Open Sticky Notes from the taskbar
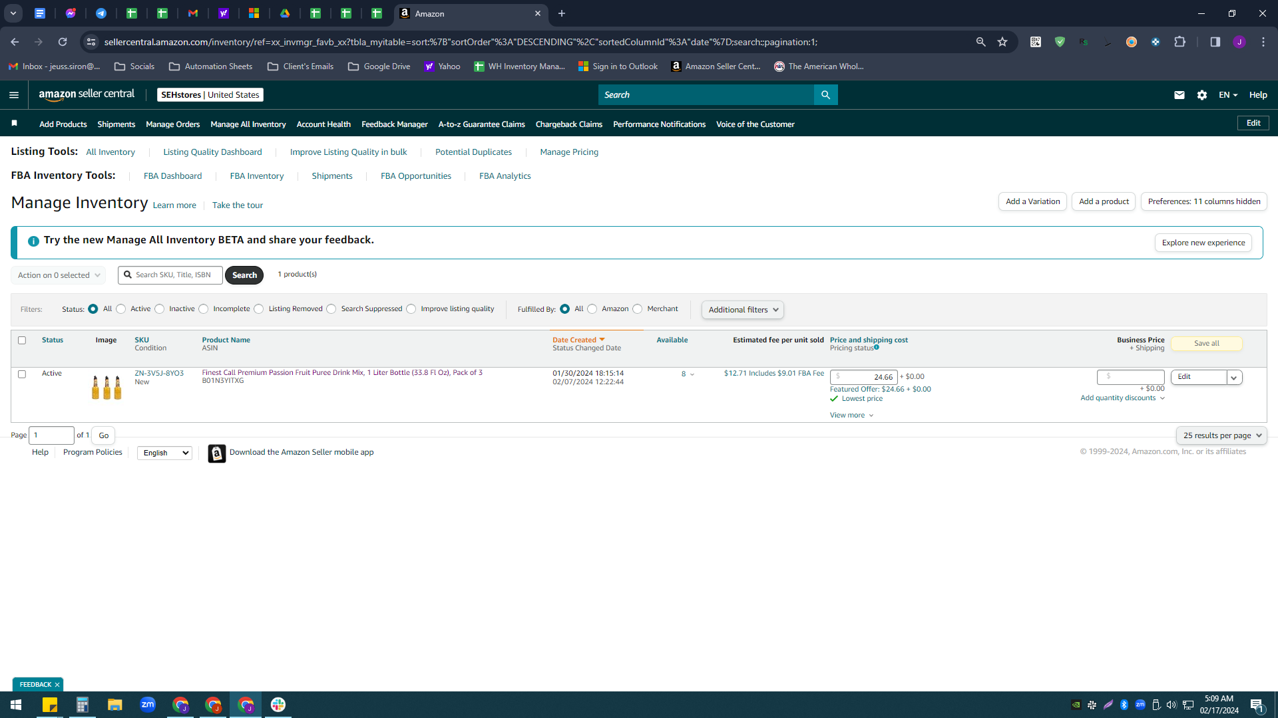The image size is (1278, 718). (50, 705)
